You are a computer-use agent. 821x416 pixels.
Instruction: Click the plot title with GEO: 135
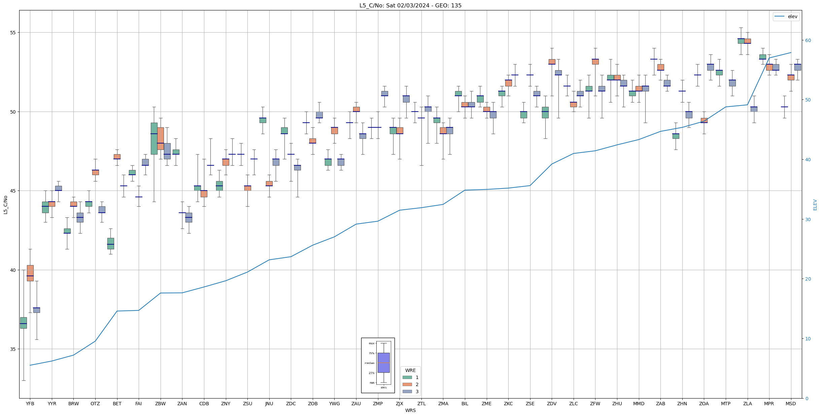[x=410, y=5]
